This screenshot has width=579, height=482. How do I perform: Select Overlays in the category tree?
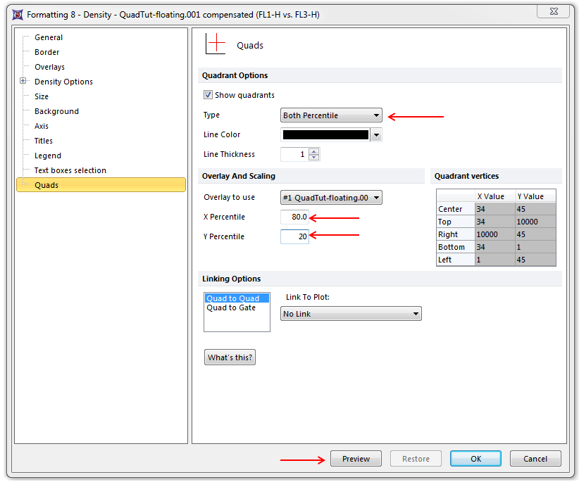[49, 67]
